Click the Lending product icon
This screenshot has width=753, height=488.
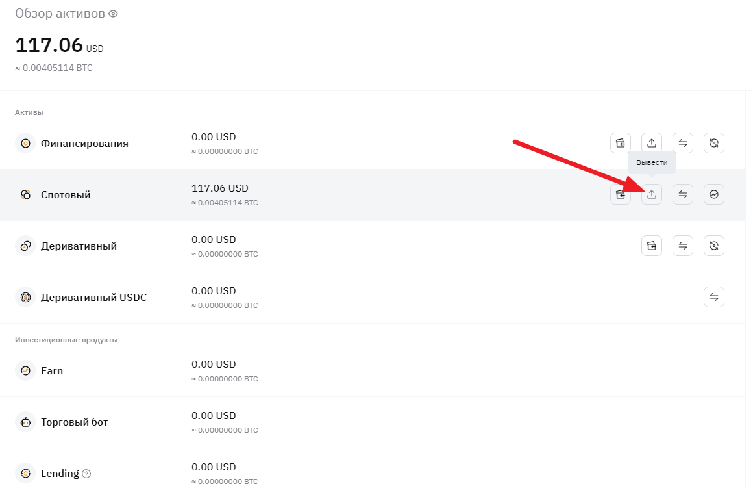[x=25, y=474]
